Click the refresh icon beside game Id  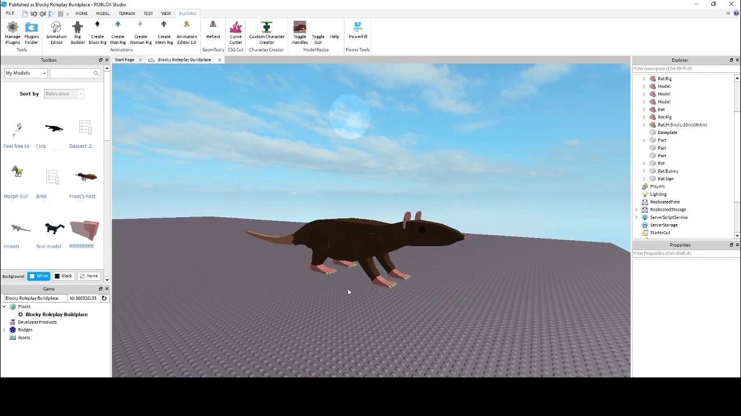point(104,298)
